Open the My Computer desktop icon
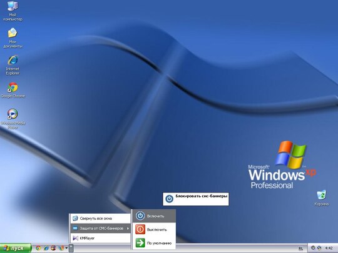338x253 pixels. pos(13,11)
